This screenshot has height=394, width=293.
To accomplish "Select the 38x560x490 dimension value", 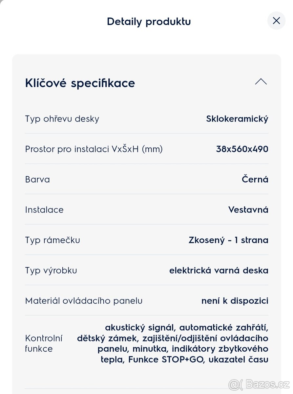I will 242,149.
